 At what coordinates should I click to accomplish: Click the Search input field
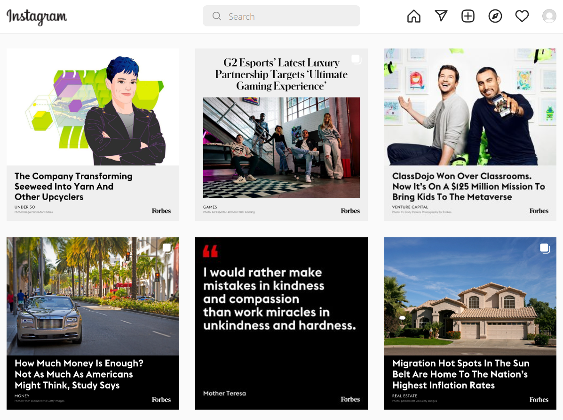click(281, 16)
